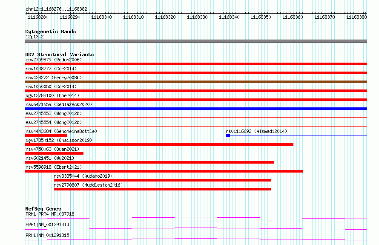Open nsv5598918 (Ebert2021) label
This screenshot has height=245, width=379.
coord(54,167)
